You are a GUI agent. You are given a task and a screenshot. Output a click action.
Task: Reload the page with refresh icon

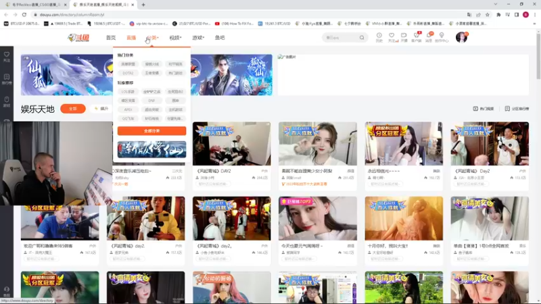click(24, 15)
